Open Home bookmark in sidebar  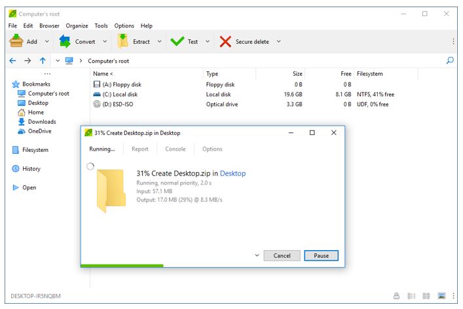click(31, 113)
